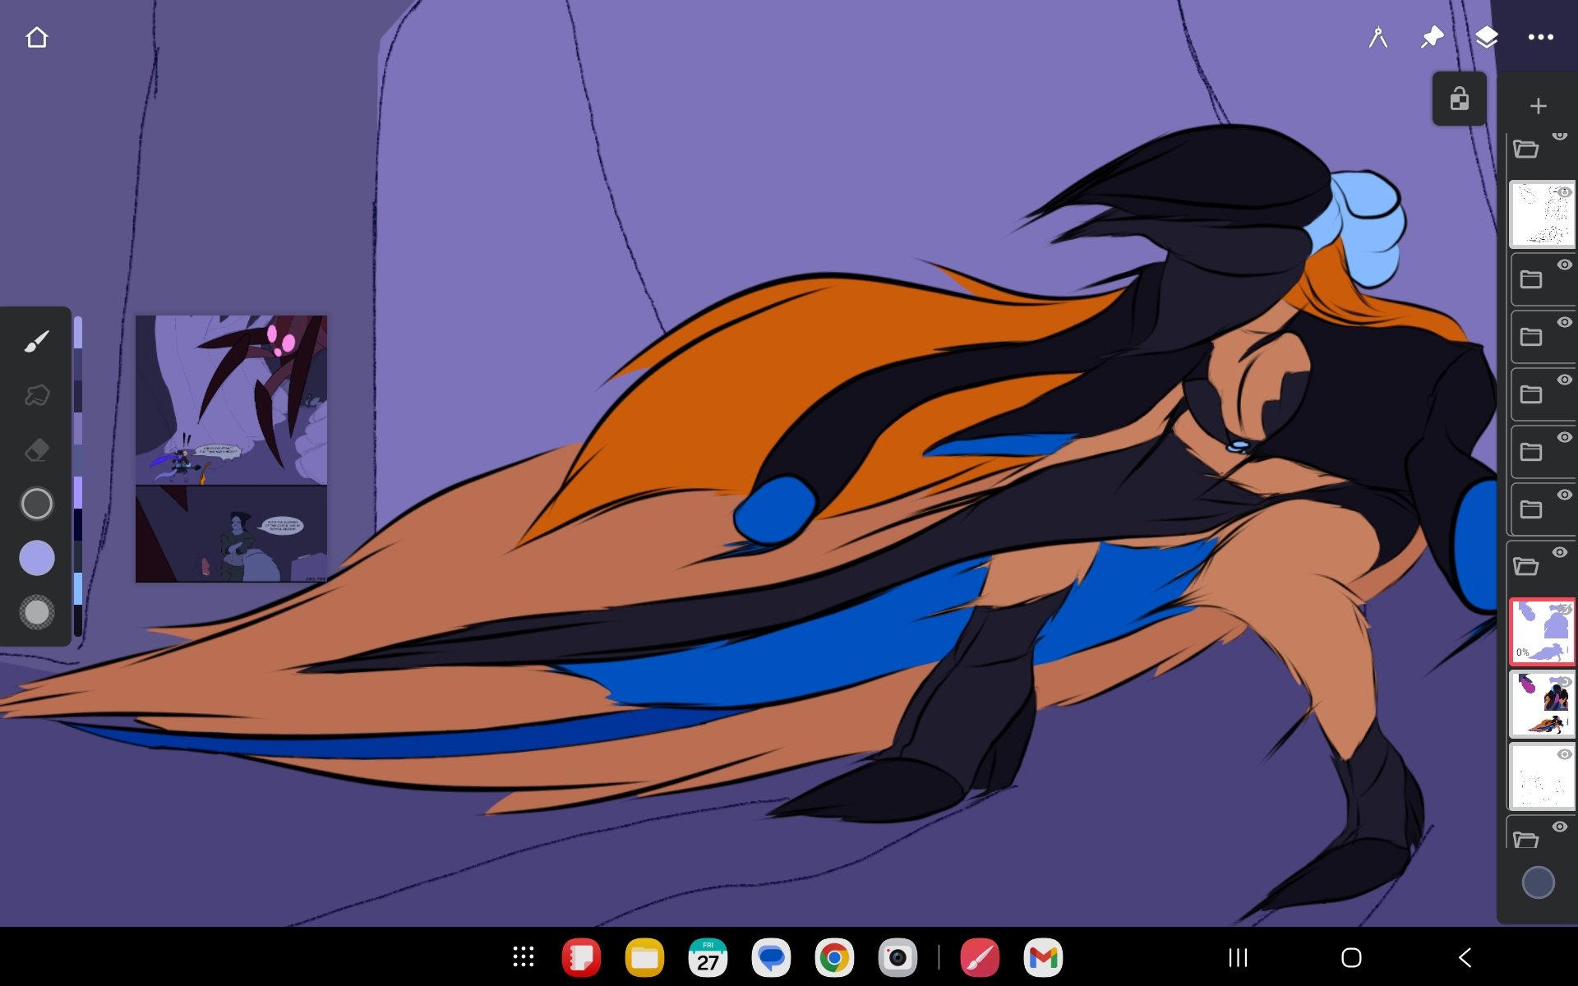Collapse the top open layer group
1578x986 pixels.
click(x=1526, y=150)
